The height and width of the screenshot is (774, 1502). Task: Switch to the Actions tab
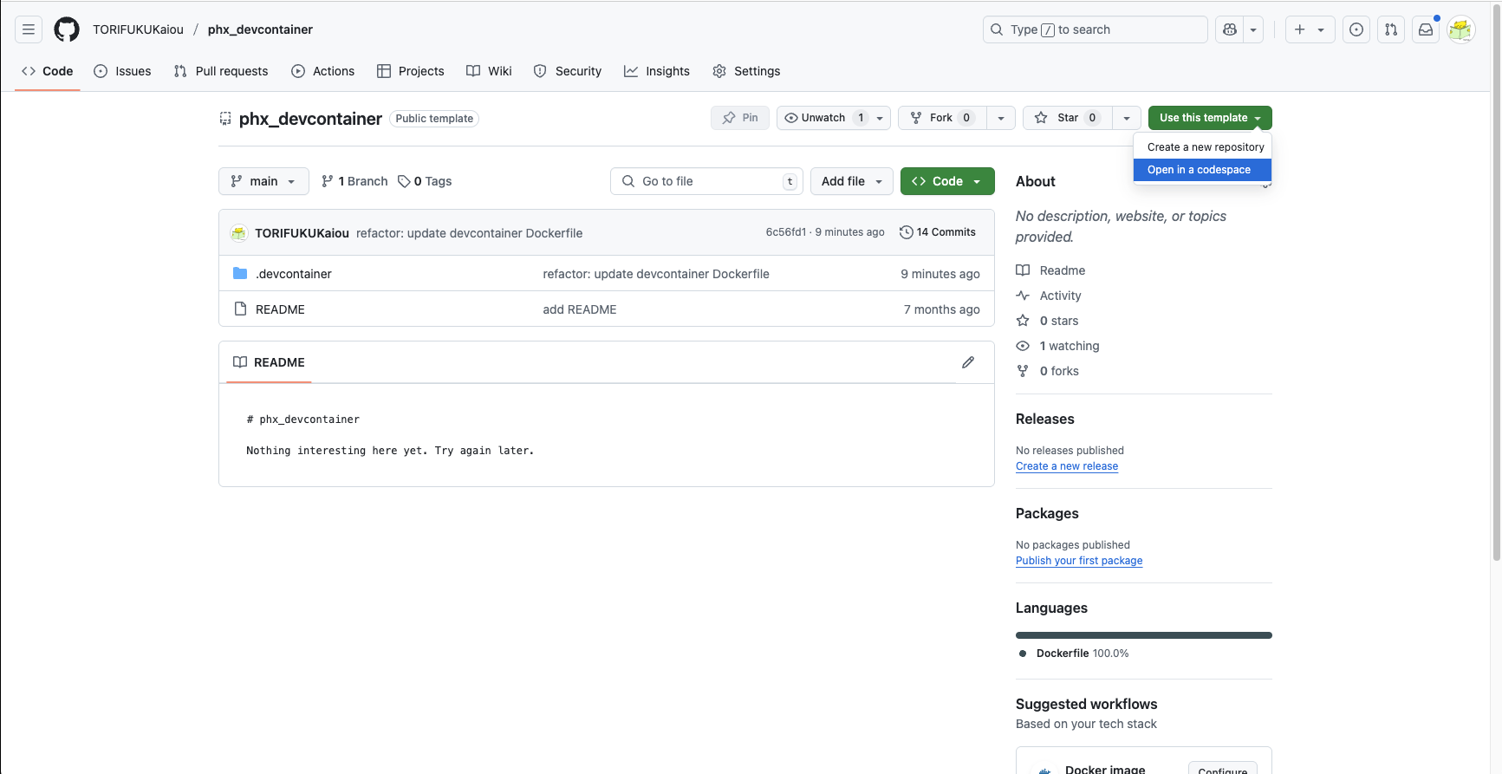323,71
